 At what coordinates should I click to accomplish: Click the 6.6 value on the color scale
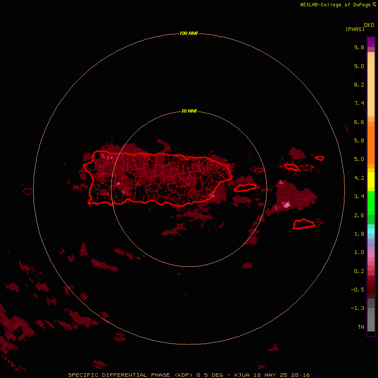tap(359, 122)
